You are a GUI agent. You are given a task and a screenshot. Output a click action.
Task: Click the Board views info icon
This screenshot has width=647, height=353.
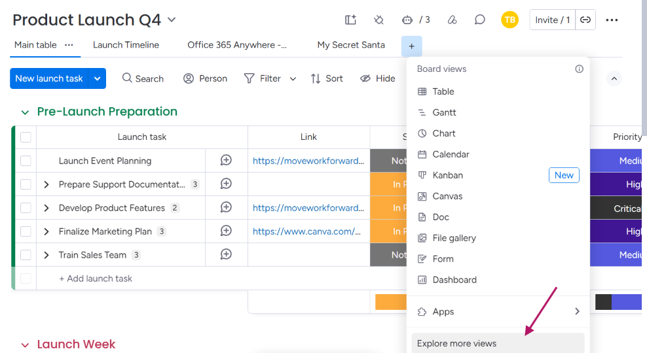click(580, 69)
